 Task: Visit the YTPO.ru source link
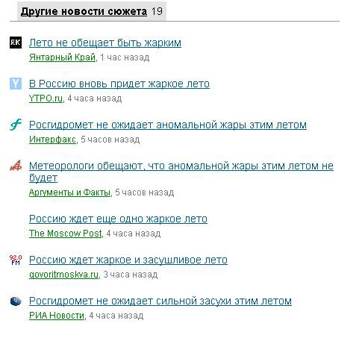(x=46, y=98)
